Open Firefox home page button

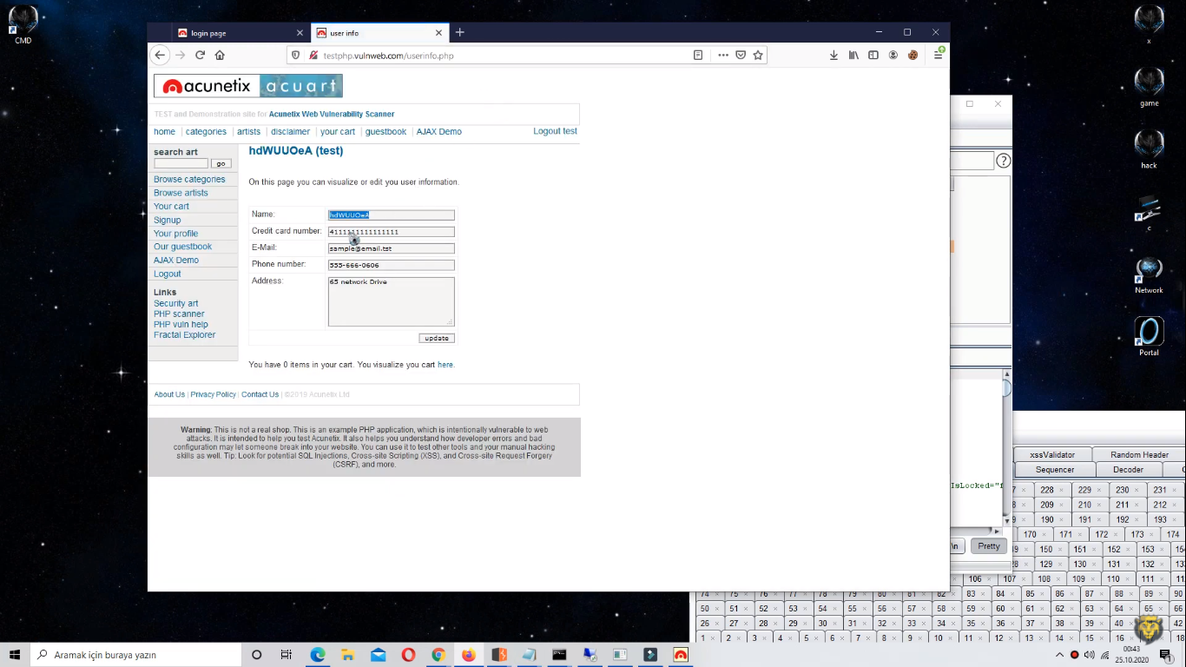[x=220, y=55]
